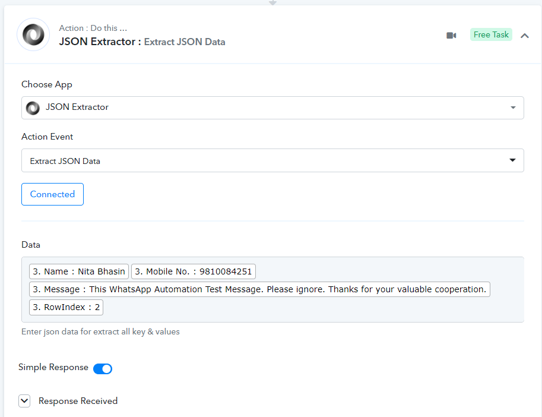The width and height of the screenshot is (542, 417).
Task: Click the JSON Extractor logo in header
Action: [33, 34]
